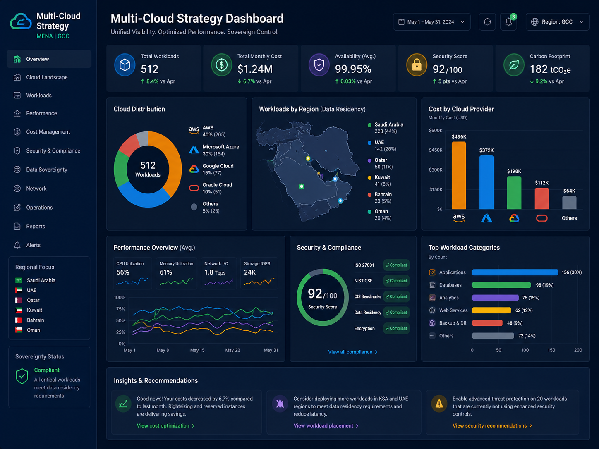Image resolution: width=599 pixels, height=449 pixels.
Task: Click the refresh icon in the header
Action: (x=487, y=22)
